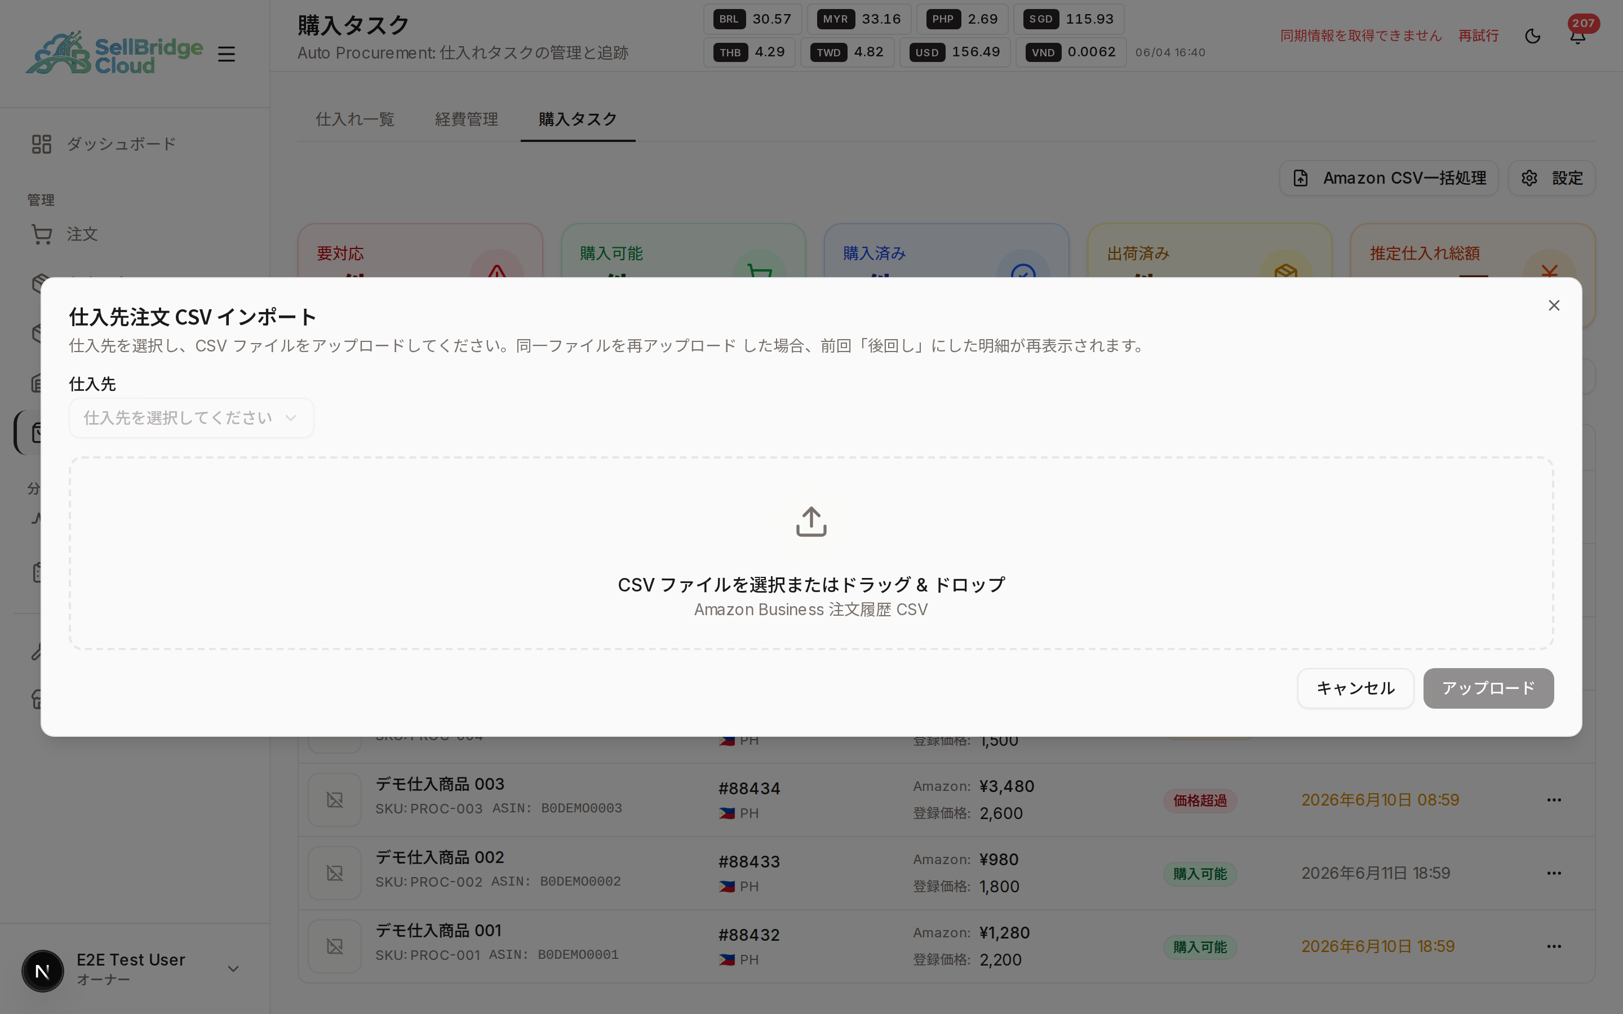This screenshot has width=1623, height=1014.
Task: Click order number #88434
Action: pyautogui.click(x=749, y=789)
